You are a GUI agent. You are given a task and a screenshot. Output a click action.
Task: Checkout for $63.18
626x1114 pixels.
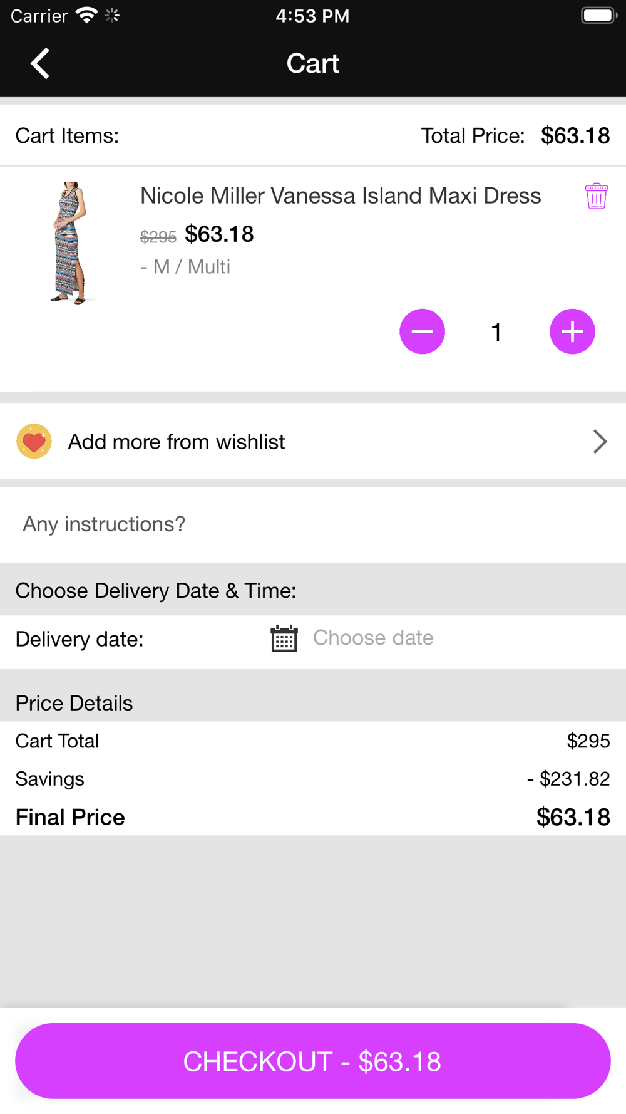(313, 1061)
